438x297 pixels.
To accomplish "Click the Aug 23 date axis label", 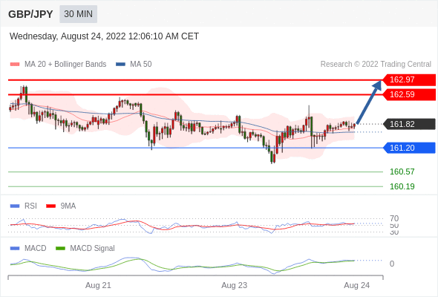I will pyautogui.click(x=235, y=285).
